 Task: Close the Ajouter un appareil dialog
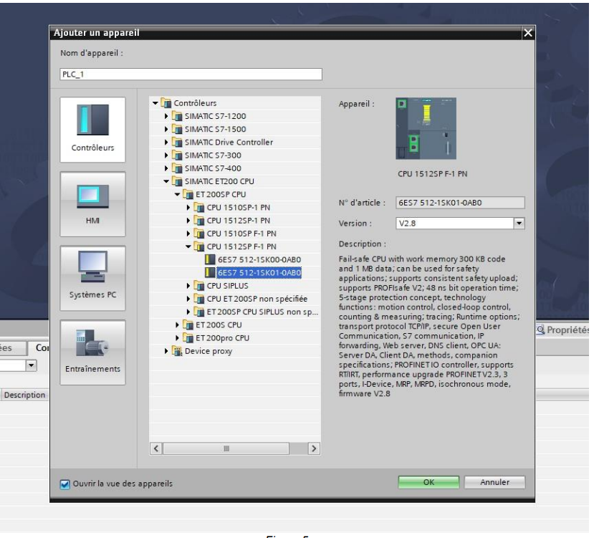527,33
